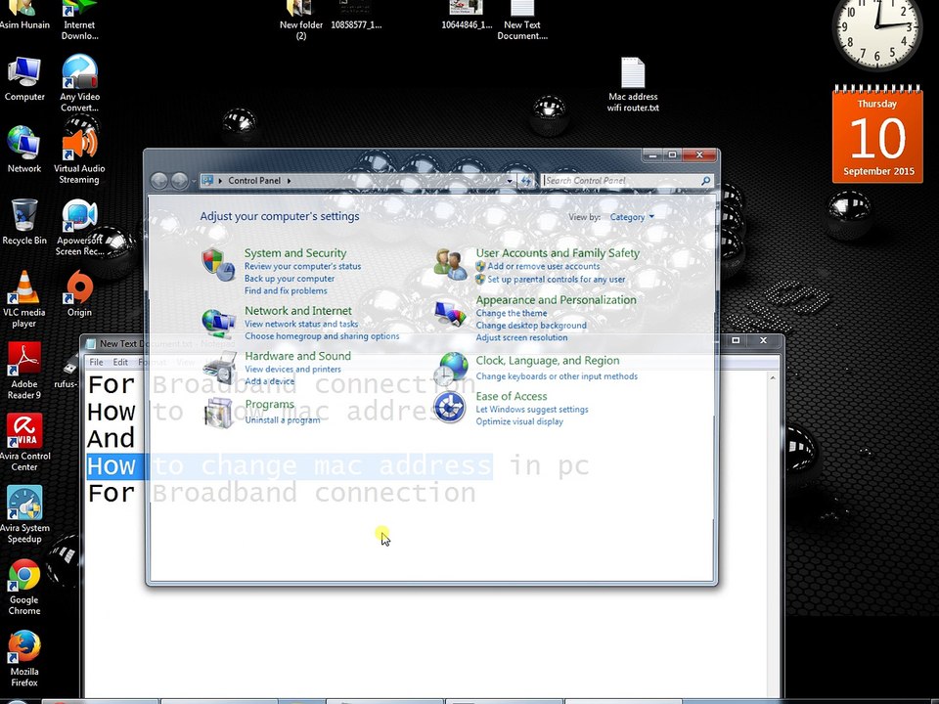Image resolution: width=939 pixels, height=704 pixels.
Task: Click the Network and Internet globe icon
Action: point(218,324)
